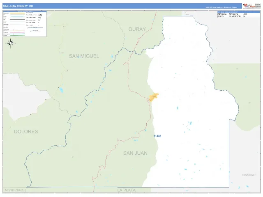Click the Market Maps logo

[249, 6]
